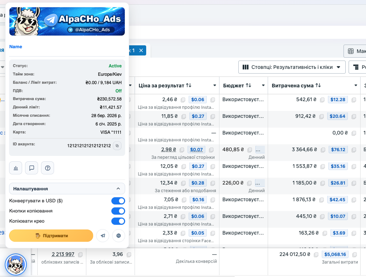The image size is (366, 277).
Task: Disable the Кнопки копіювання switch
Action: point(118,211)
